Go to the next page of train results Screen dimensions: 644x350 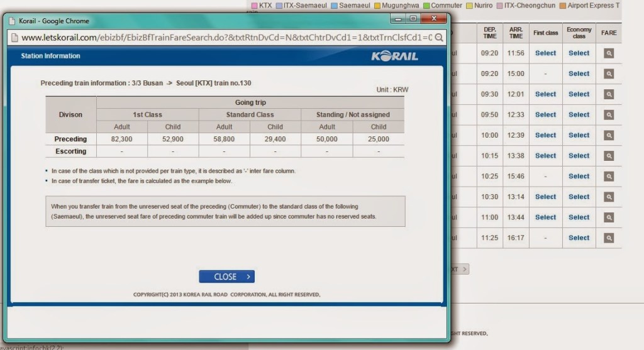pyautogui.click(x=459, y=269)
